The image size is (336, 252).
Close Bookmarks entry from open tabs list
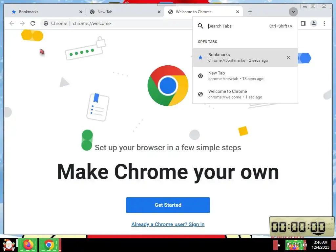click(x=288, y=57)
